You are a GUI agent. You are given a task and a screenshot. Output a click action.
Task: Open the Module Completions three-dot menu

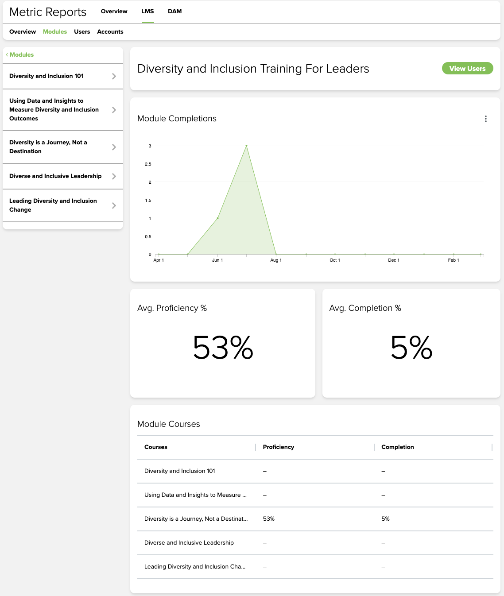tap(486, 119)
